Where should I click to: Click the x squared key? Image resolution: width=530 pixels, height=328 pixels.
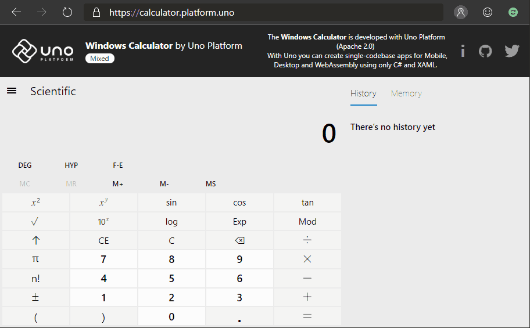tap(35, 203)
